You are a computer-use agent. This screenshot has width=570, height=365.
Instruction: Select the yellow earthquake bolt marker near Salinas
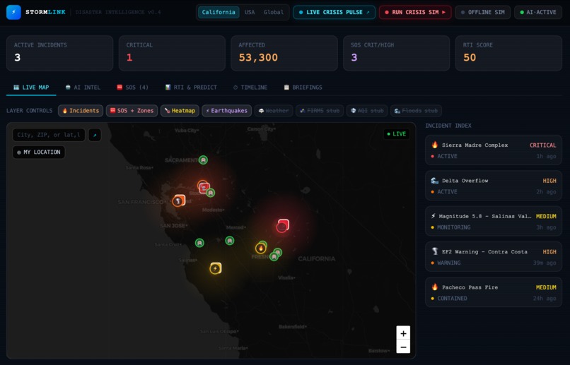pyautogui.click(x=216, y=268)
